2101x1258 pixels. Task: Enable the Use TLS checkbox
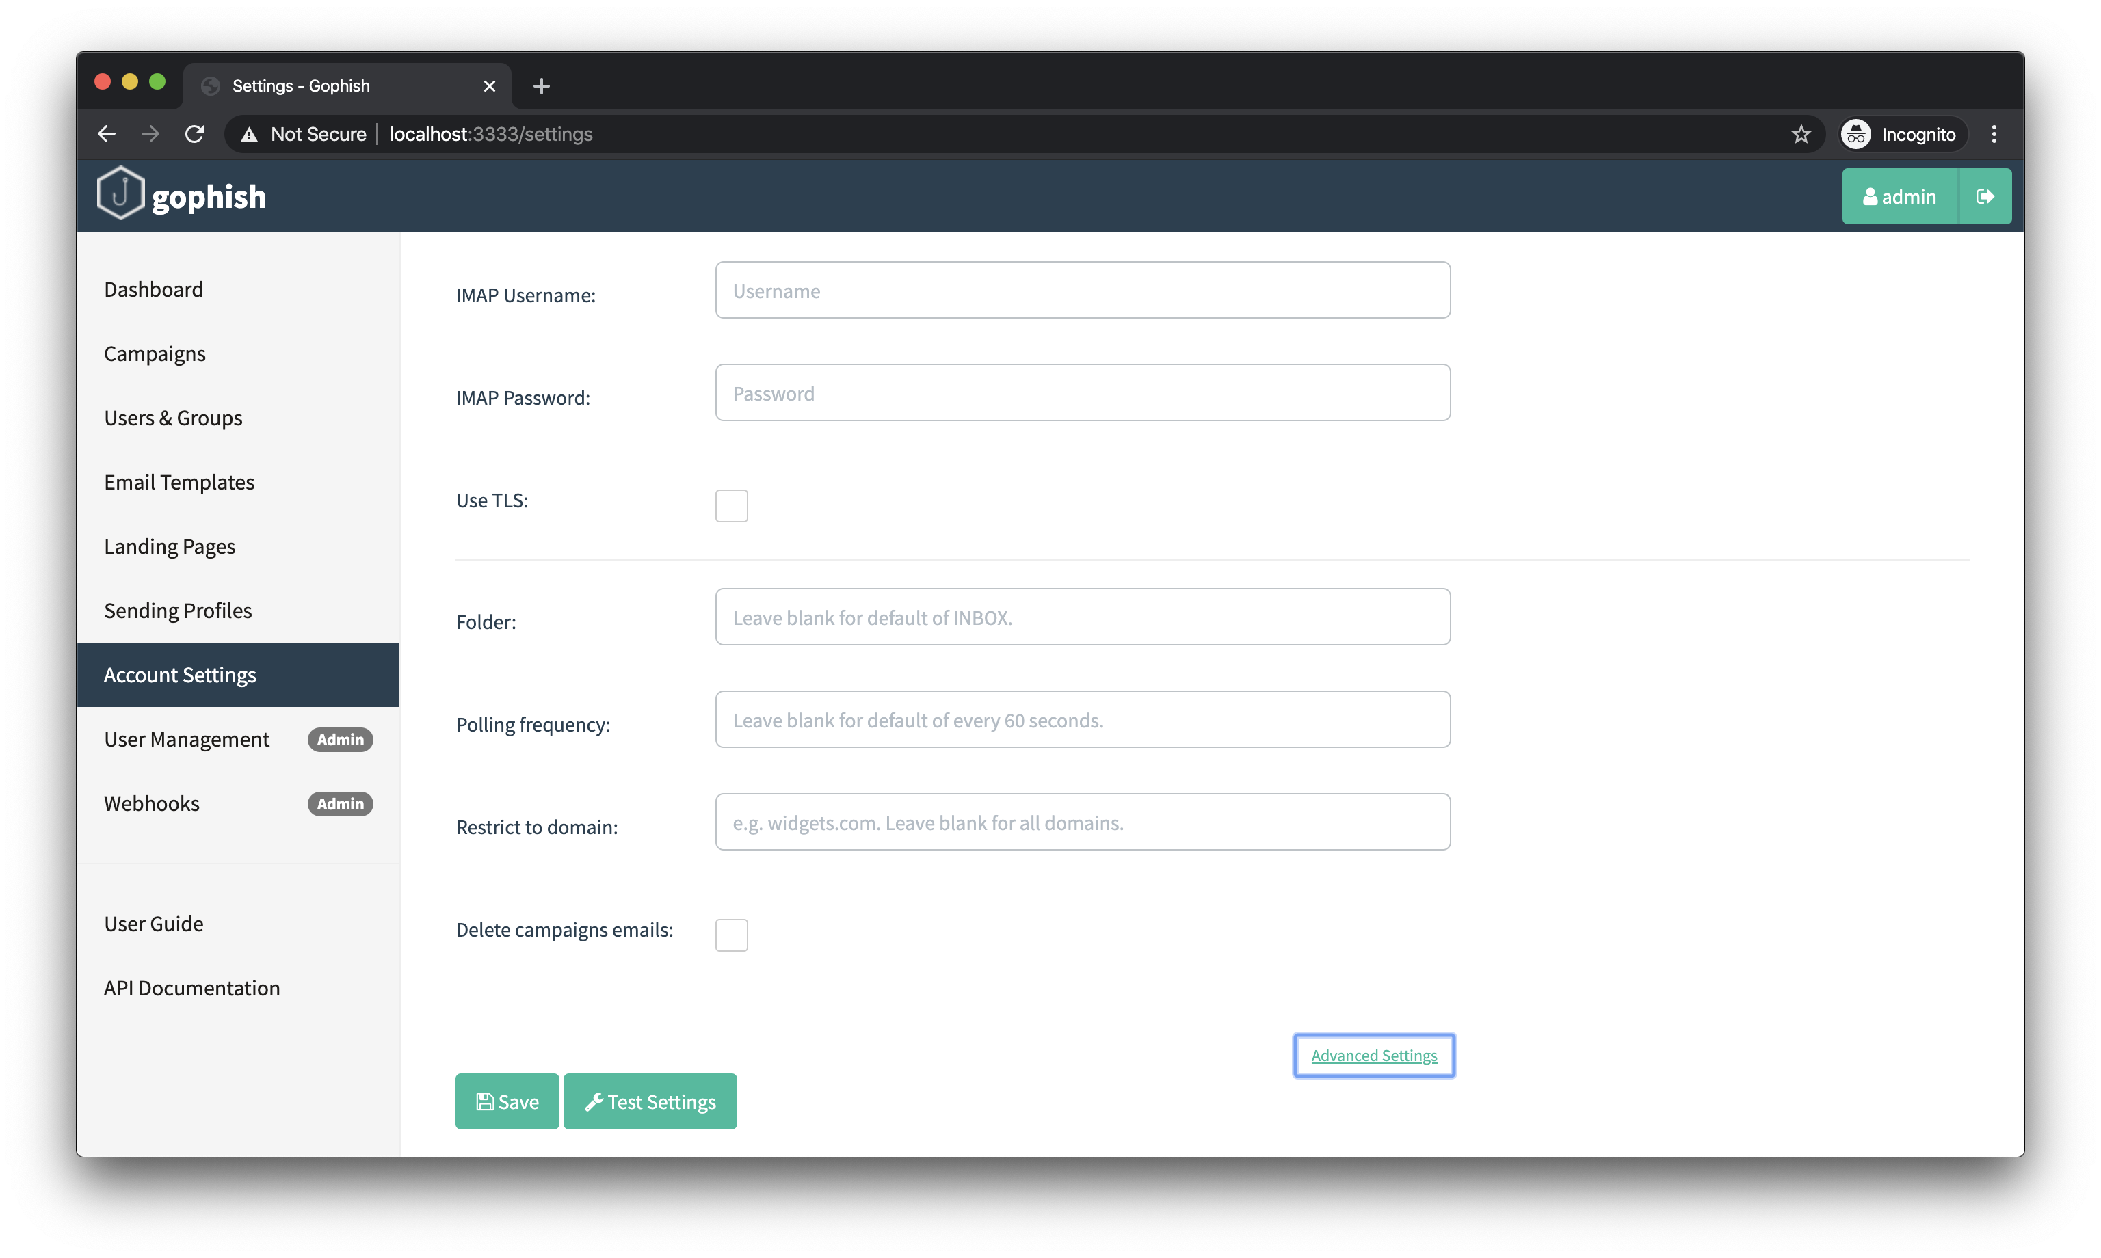pyautogui.click(x=731, y=505)
